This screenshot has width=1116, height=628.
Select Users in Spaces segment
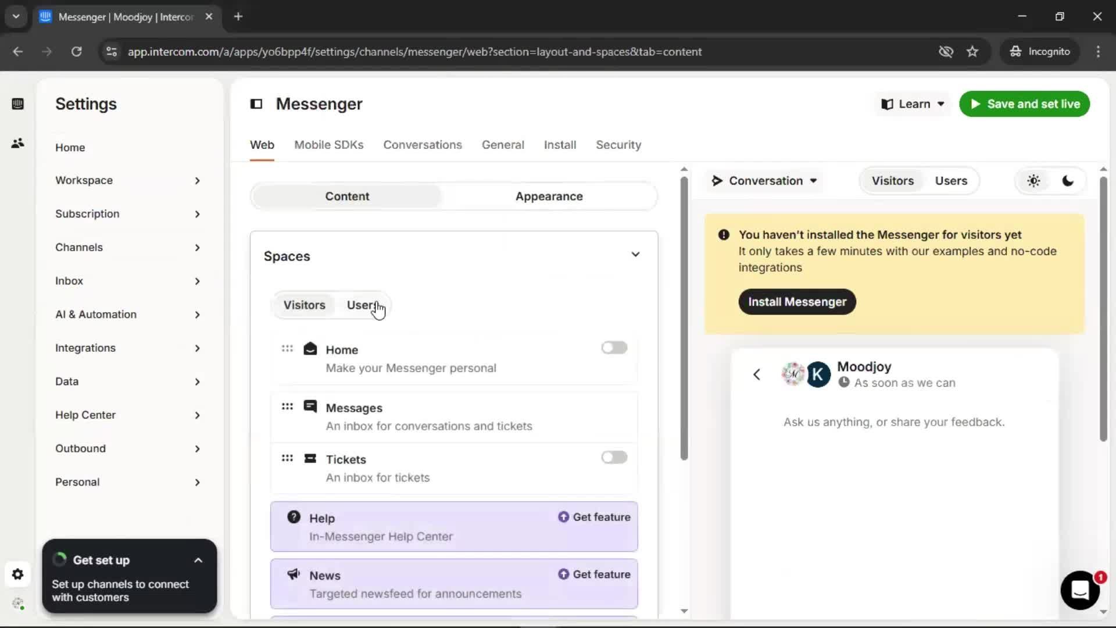coord(364,305)
